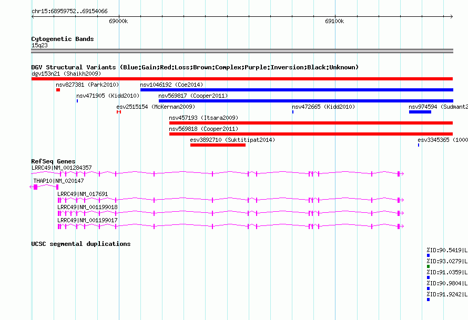Screen dimensions: 468x320
Task: Open the nsv827381 (Park2010) label
Action: pos(87,85)
